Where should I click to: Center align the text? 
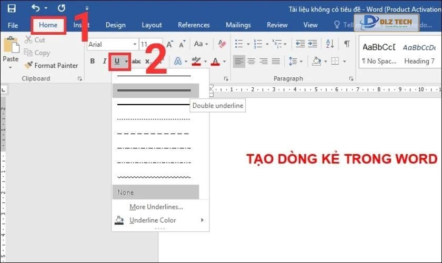(x=252, y=62)
